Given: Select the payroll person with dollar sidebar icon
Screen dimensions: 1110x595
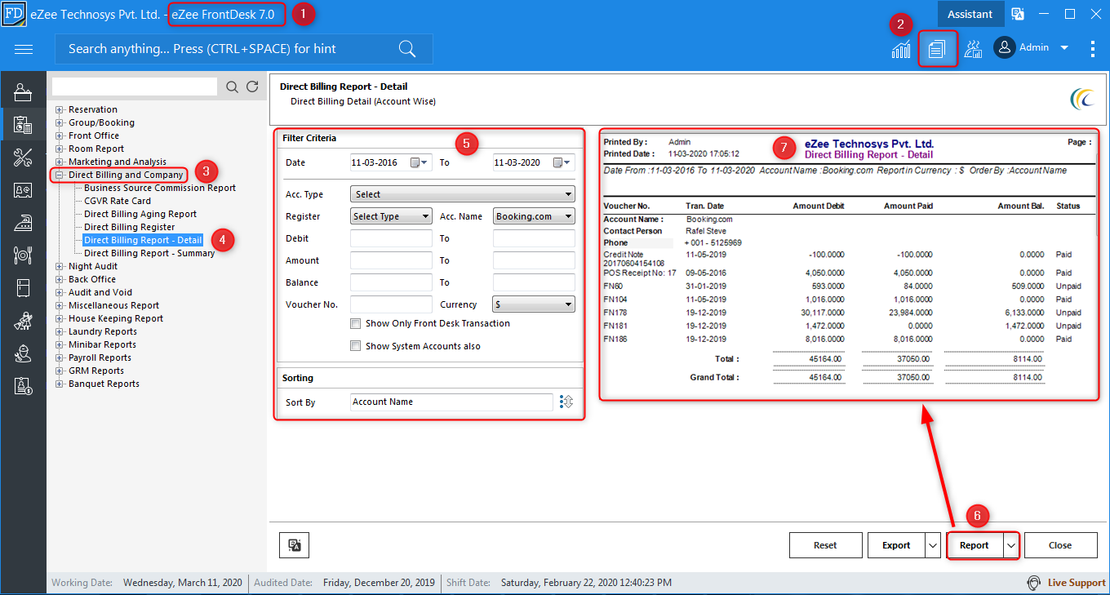Looking at the screenshot, I should click(23, 386).
